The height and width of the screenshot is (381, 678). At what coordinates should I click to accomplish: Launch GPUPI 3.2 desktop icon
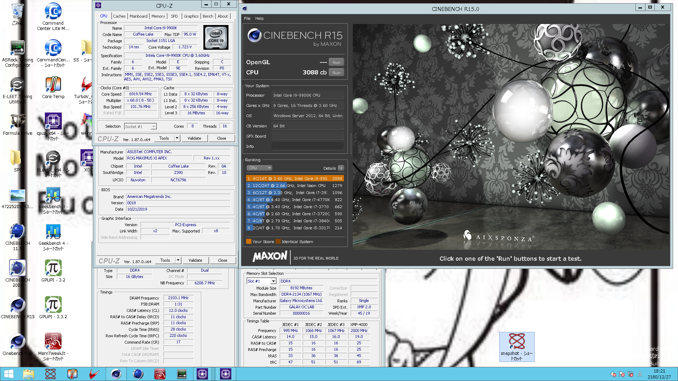click(x=53, y=271)
